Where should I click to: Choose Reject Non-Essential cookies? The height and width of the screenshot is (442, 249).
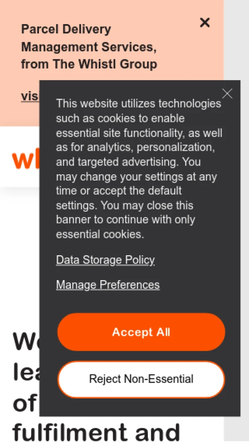click(x=141, y=379)
